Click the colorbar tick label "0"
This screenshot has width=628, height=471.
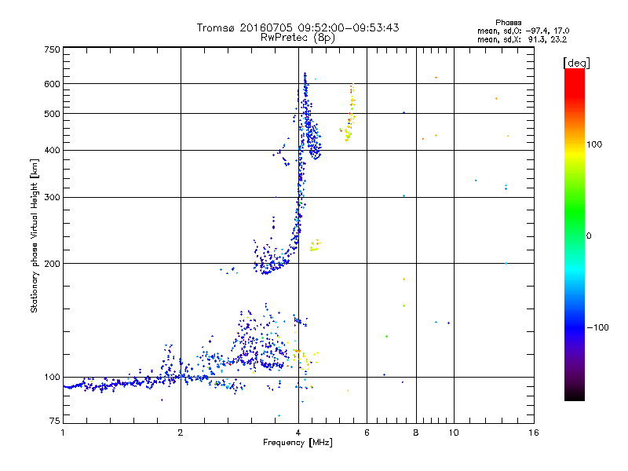(x=588, y=235)
